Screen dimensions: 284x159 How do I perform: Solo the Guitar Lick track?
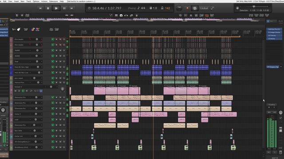[x=64, y=136]
